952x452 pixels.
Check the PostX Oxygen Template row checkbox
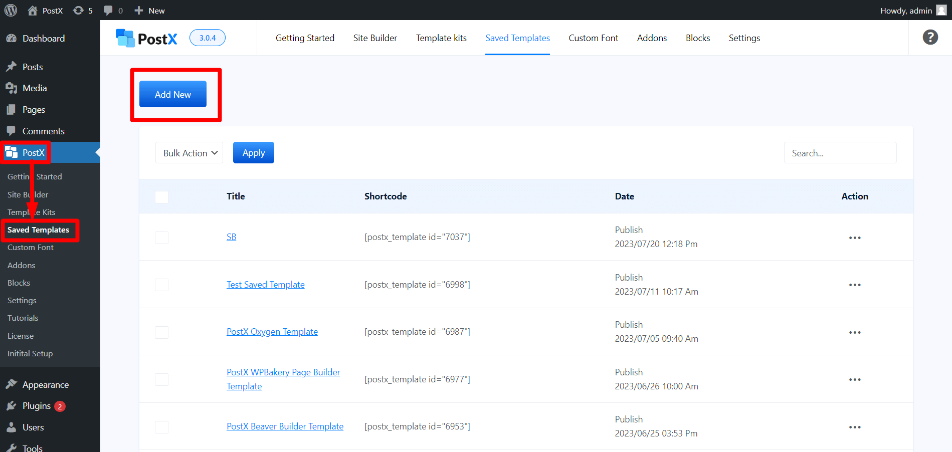click(161, 332)
